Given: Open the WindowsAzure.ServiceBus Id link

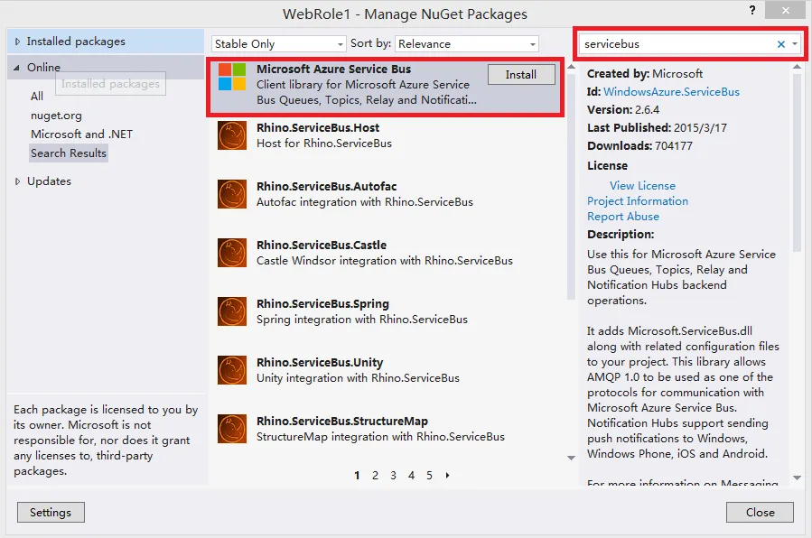Looking at the screenshot, I should [x=671, y=91].
